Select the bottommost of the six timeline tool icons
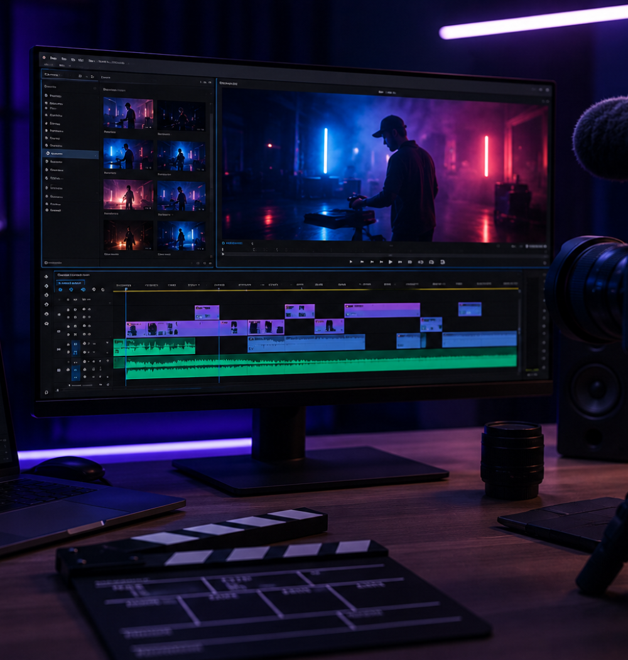Image resolution: width=628 pixels, height=660 pixels. point(46,324)
